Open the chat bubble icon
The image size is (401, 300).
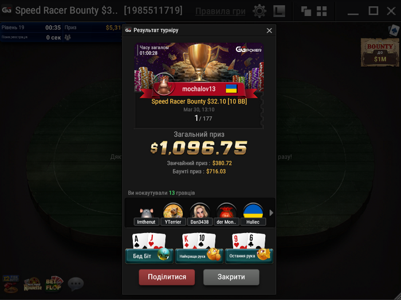coord(76,284)
